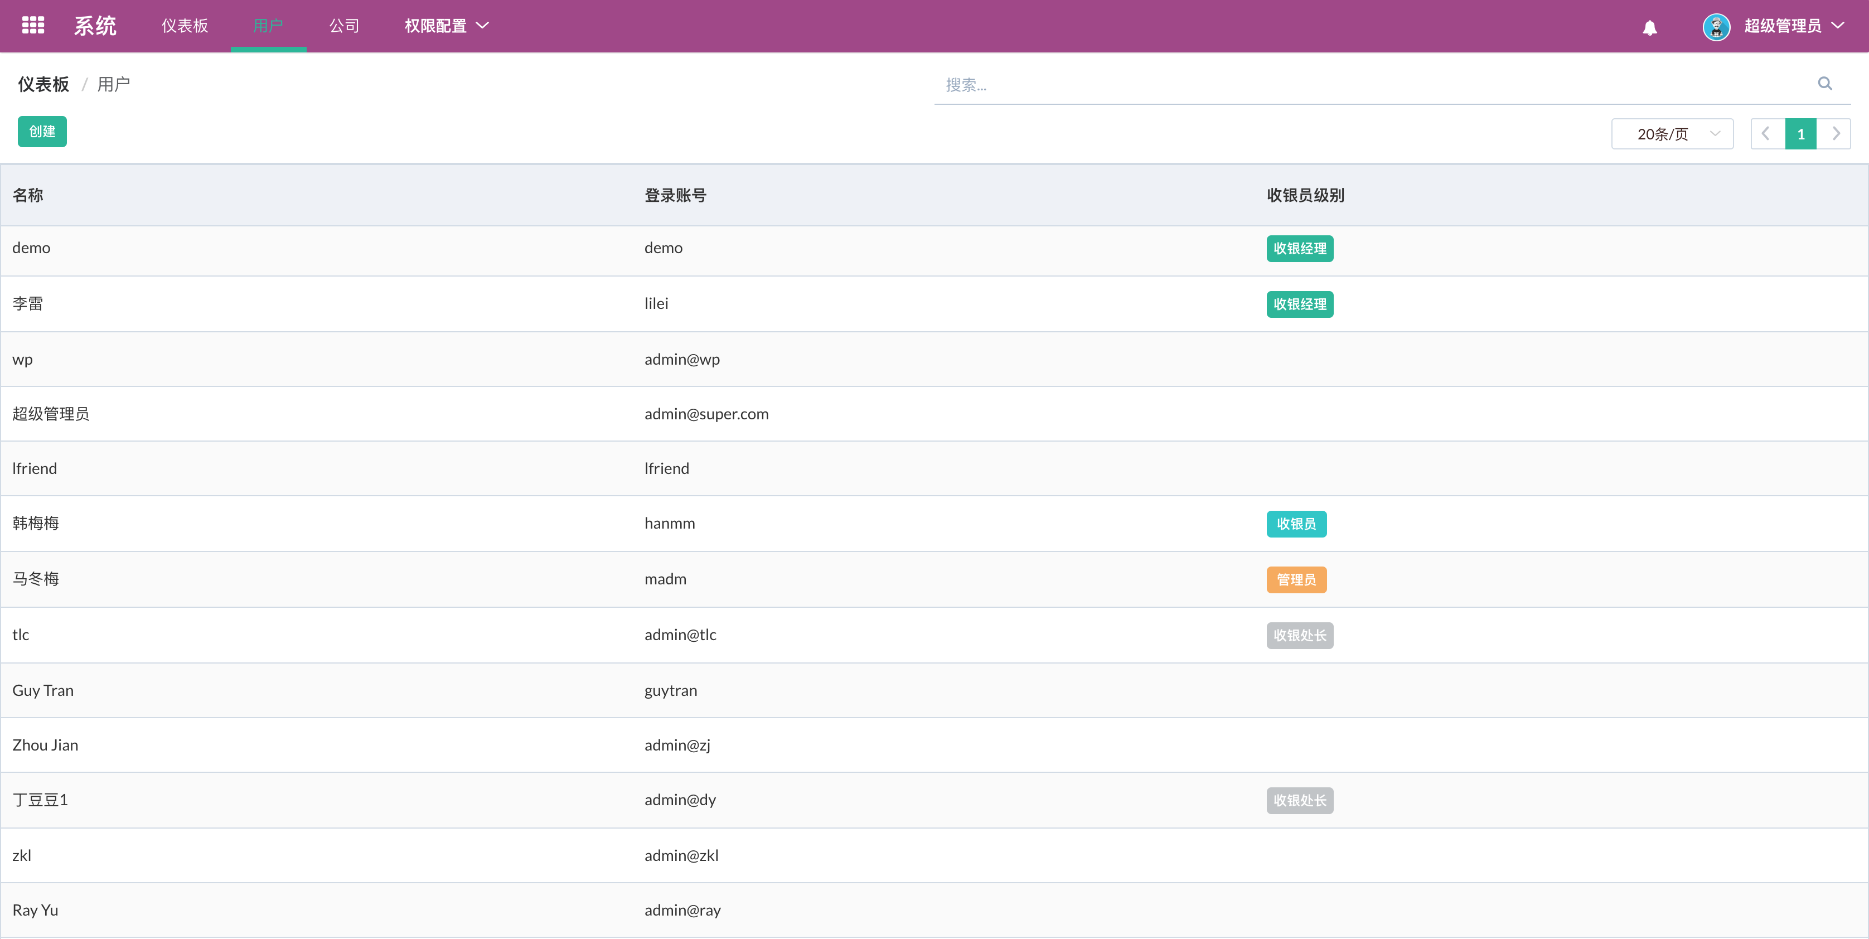
Task: Click the 收银员级别 column header
Action: coord(1305,195)
